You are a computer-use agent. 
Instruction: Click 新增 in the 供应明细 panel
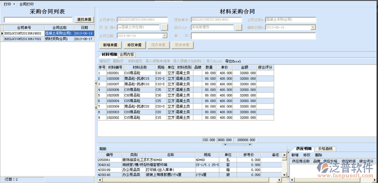pos(295,155)
